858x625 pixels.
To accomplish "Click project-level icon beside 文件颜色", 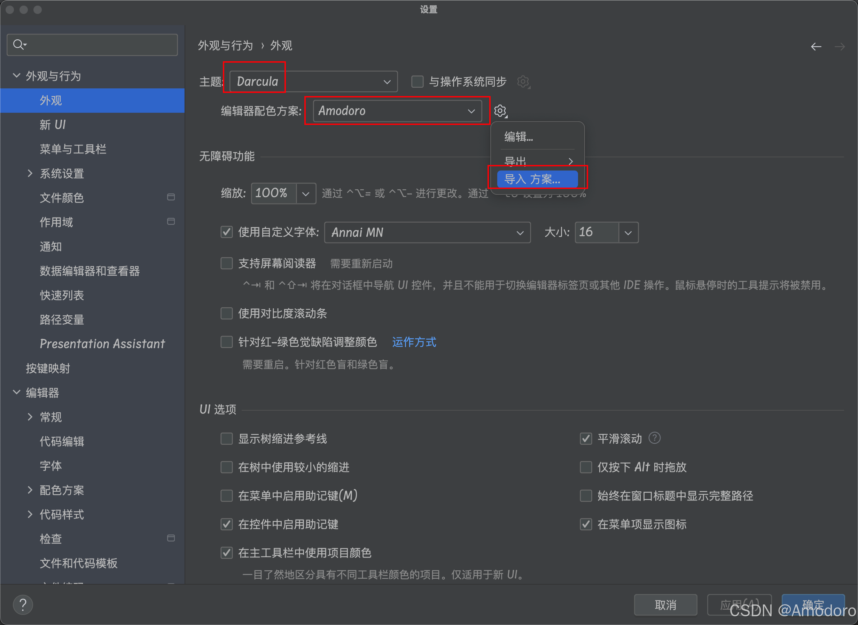I will pos(171,197).
